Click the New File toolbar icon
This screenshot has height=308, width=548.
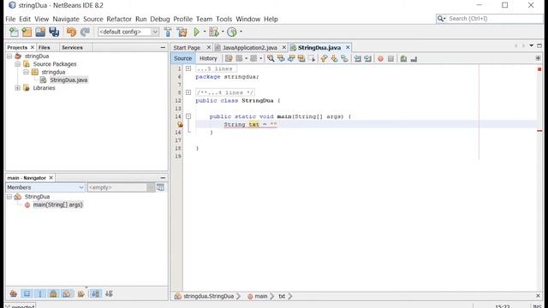tap(14, 33)
